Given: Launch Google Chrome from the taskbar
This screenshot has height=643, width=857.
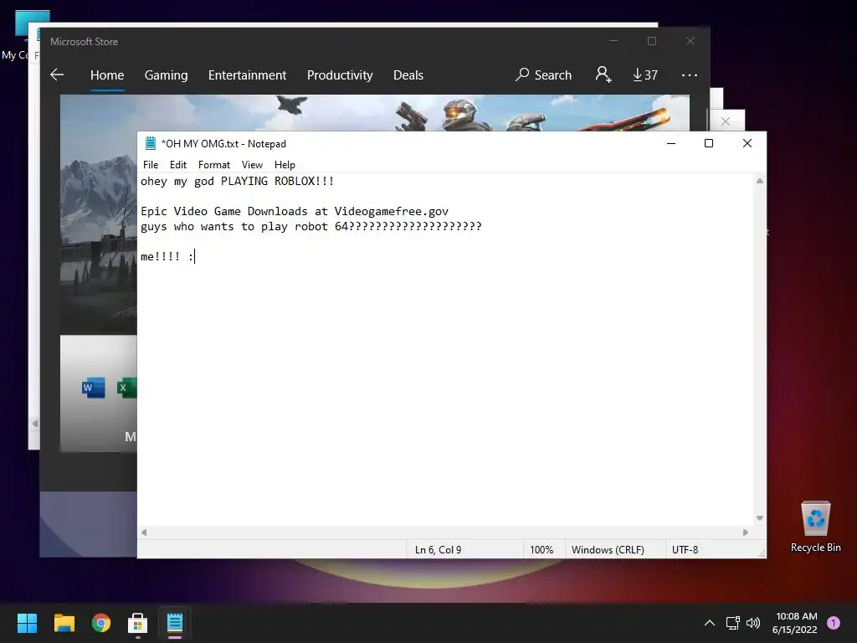Looking at the screenshot, I should tap(101, 623).
